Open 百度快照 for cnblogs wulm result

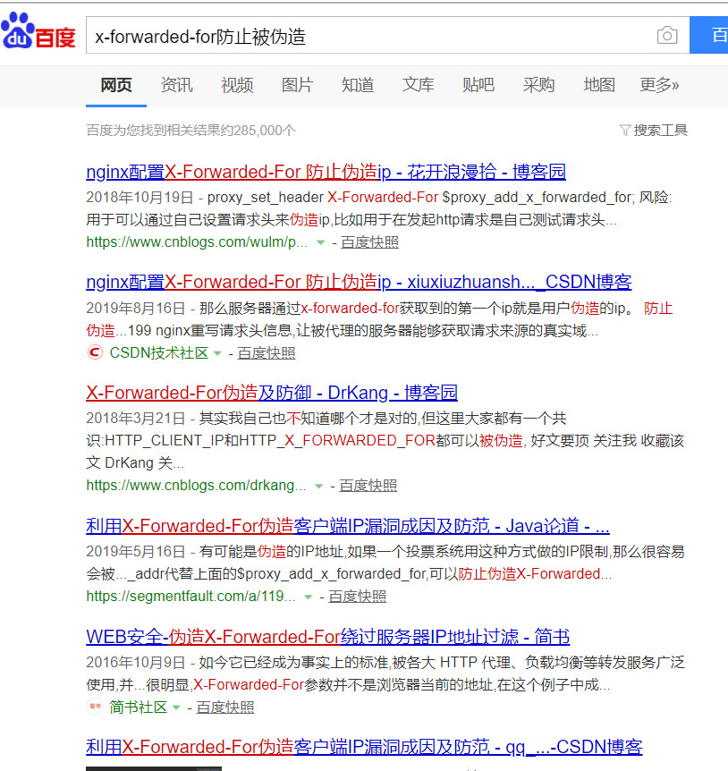(369, 241)
